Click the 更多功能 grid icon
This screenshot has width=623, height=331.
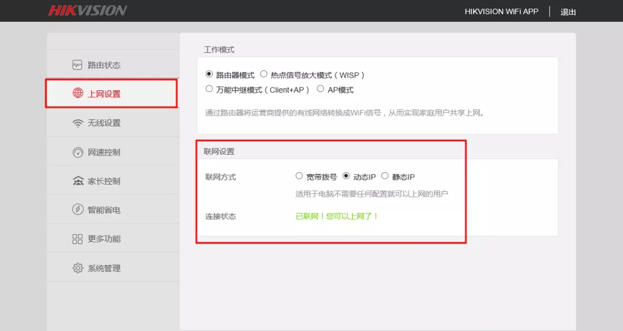click(x=77, y=239)
